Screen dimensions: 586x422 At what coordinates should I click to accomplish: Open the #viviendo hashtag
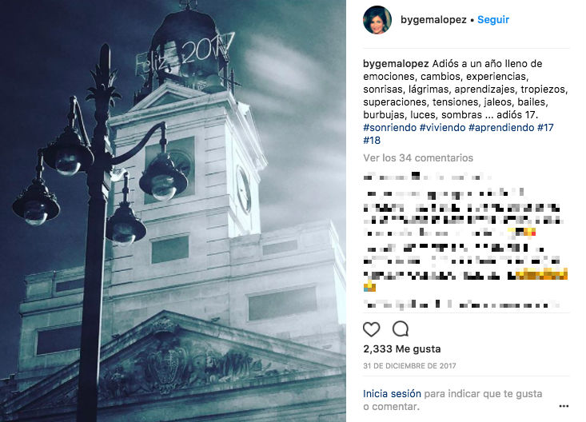(442, 127)
